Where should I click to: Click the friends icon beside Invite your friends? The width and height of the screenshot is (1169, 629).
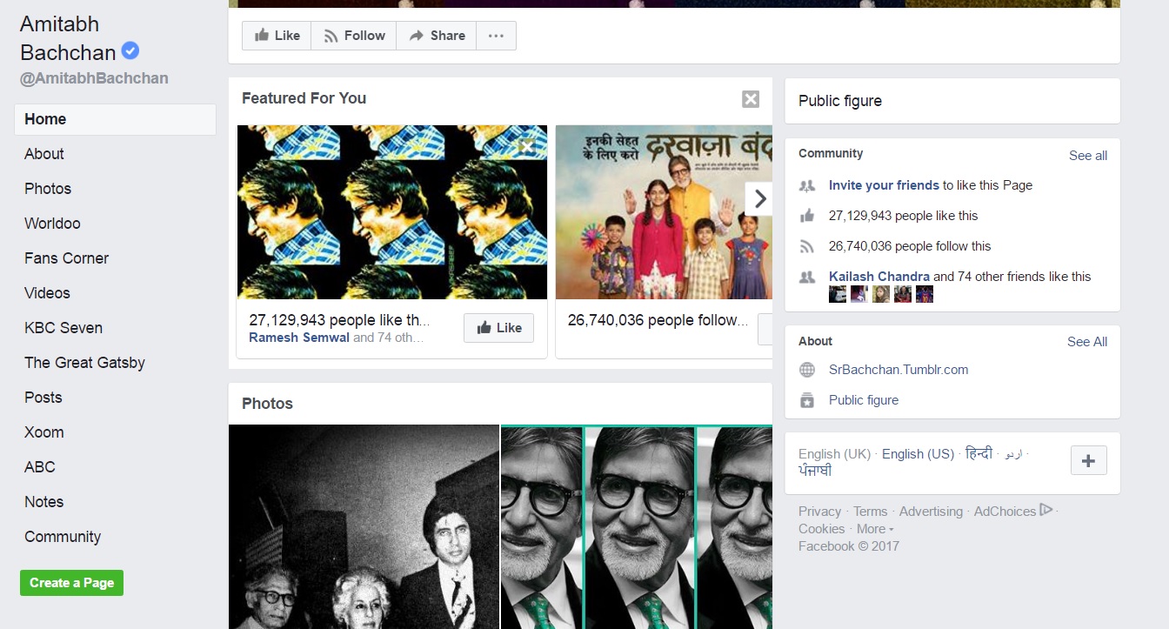(x=807, y=185)
